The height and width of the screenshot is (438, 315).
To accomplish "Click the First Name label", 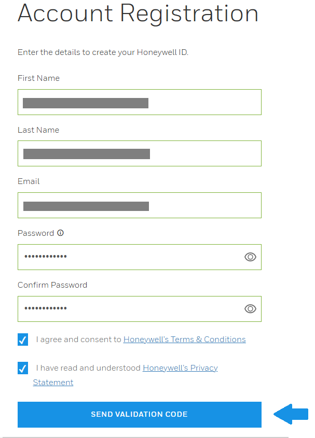I will [38, 78].
